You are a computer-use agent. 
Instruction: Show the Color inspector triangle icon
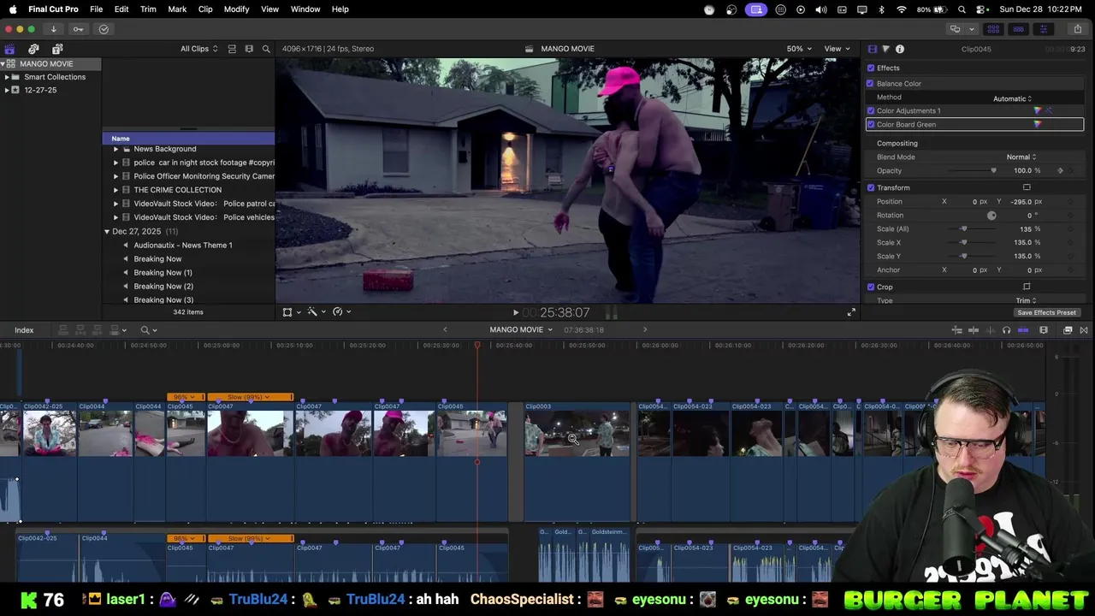(x=885, y=49)
